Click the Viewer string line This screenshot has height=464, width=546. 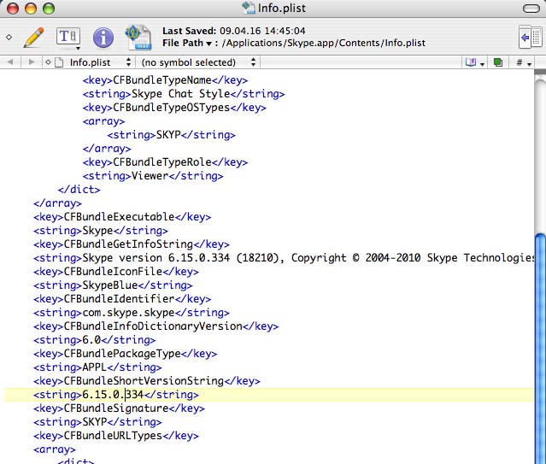pos(153,175)
